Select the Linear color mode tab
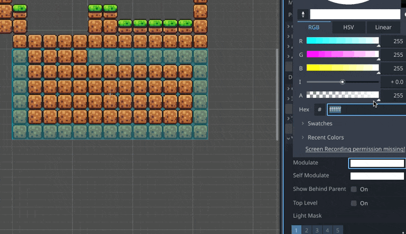 click(x=383, y=27)
